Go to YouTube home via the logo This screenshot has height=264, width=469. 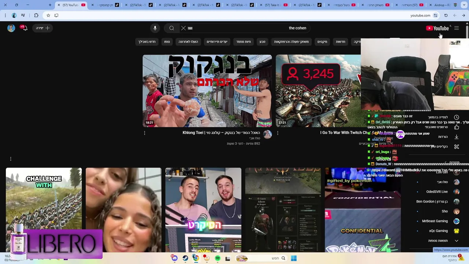[x=437, y=28]
